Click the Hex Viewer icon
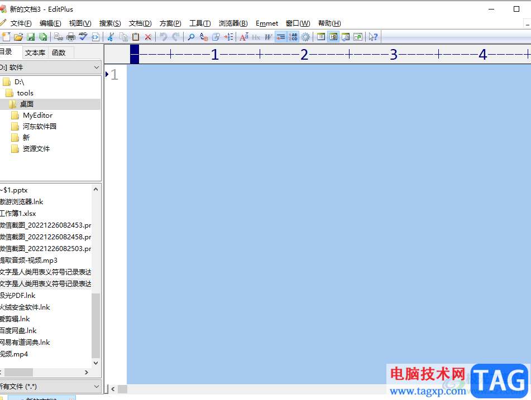Viewport: 531px width, 400px height. (x=256, y=37)
